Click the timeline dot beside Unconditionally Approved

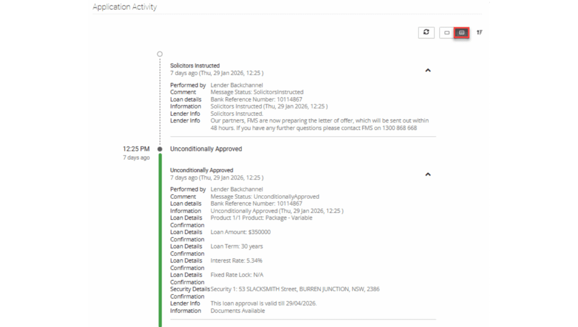pyautogui.click(x=160, y=149)
